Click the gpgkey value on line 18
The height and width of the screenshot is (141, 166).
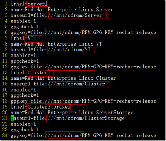101,101
